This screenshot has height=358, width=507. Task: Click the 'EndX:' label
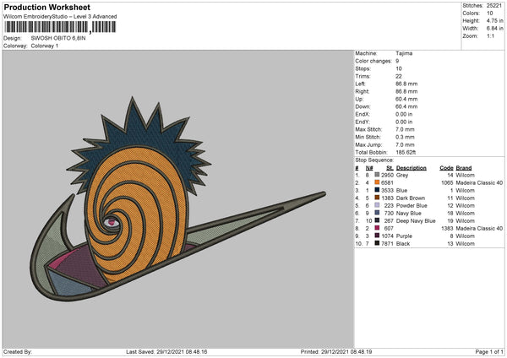(x=363, y=114)
